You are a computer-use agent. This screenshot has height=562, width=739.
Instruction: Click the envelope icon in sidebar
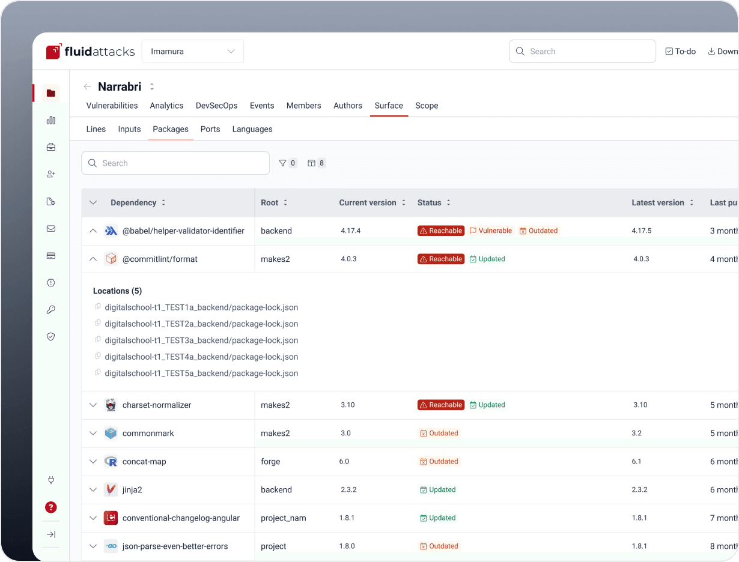click(51, 229)
